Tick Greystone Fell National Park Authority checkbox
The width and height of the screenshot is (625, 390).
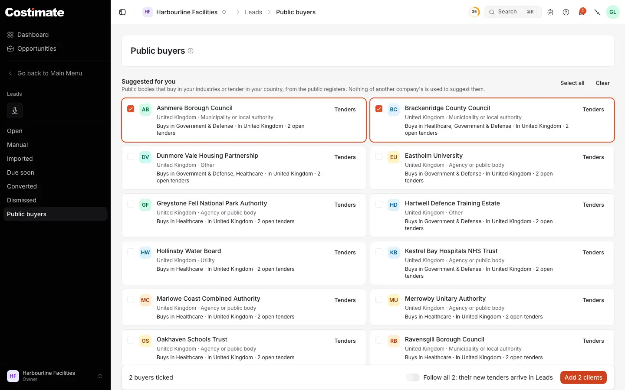coord(131,204)
